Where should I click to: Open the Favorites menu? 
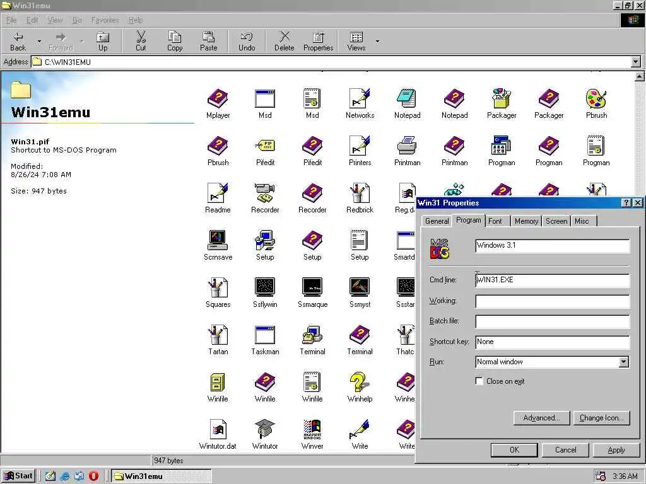[105, 20]
